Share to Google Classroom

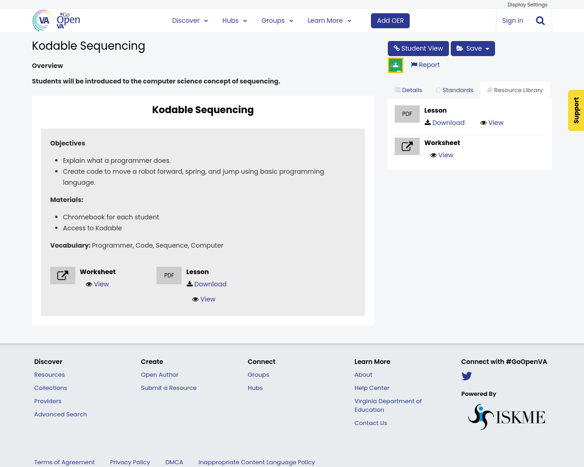coord(395,65)
